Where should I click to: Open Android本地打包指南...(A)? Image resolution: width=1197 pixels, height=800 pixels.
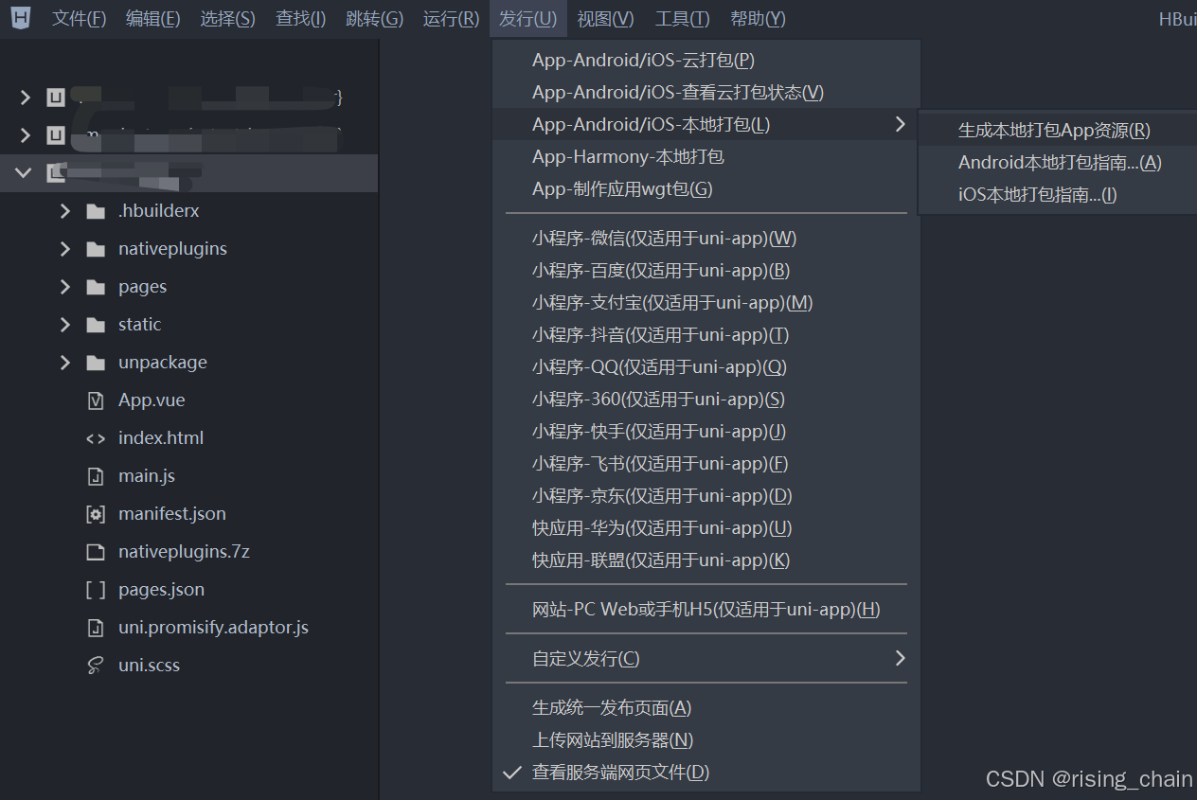coord(1058,162)
